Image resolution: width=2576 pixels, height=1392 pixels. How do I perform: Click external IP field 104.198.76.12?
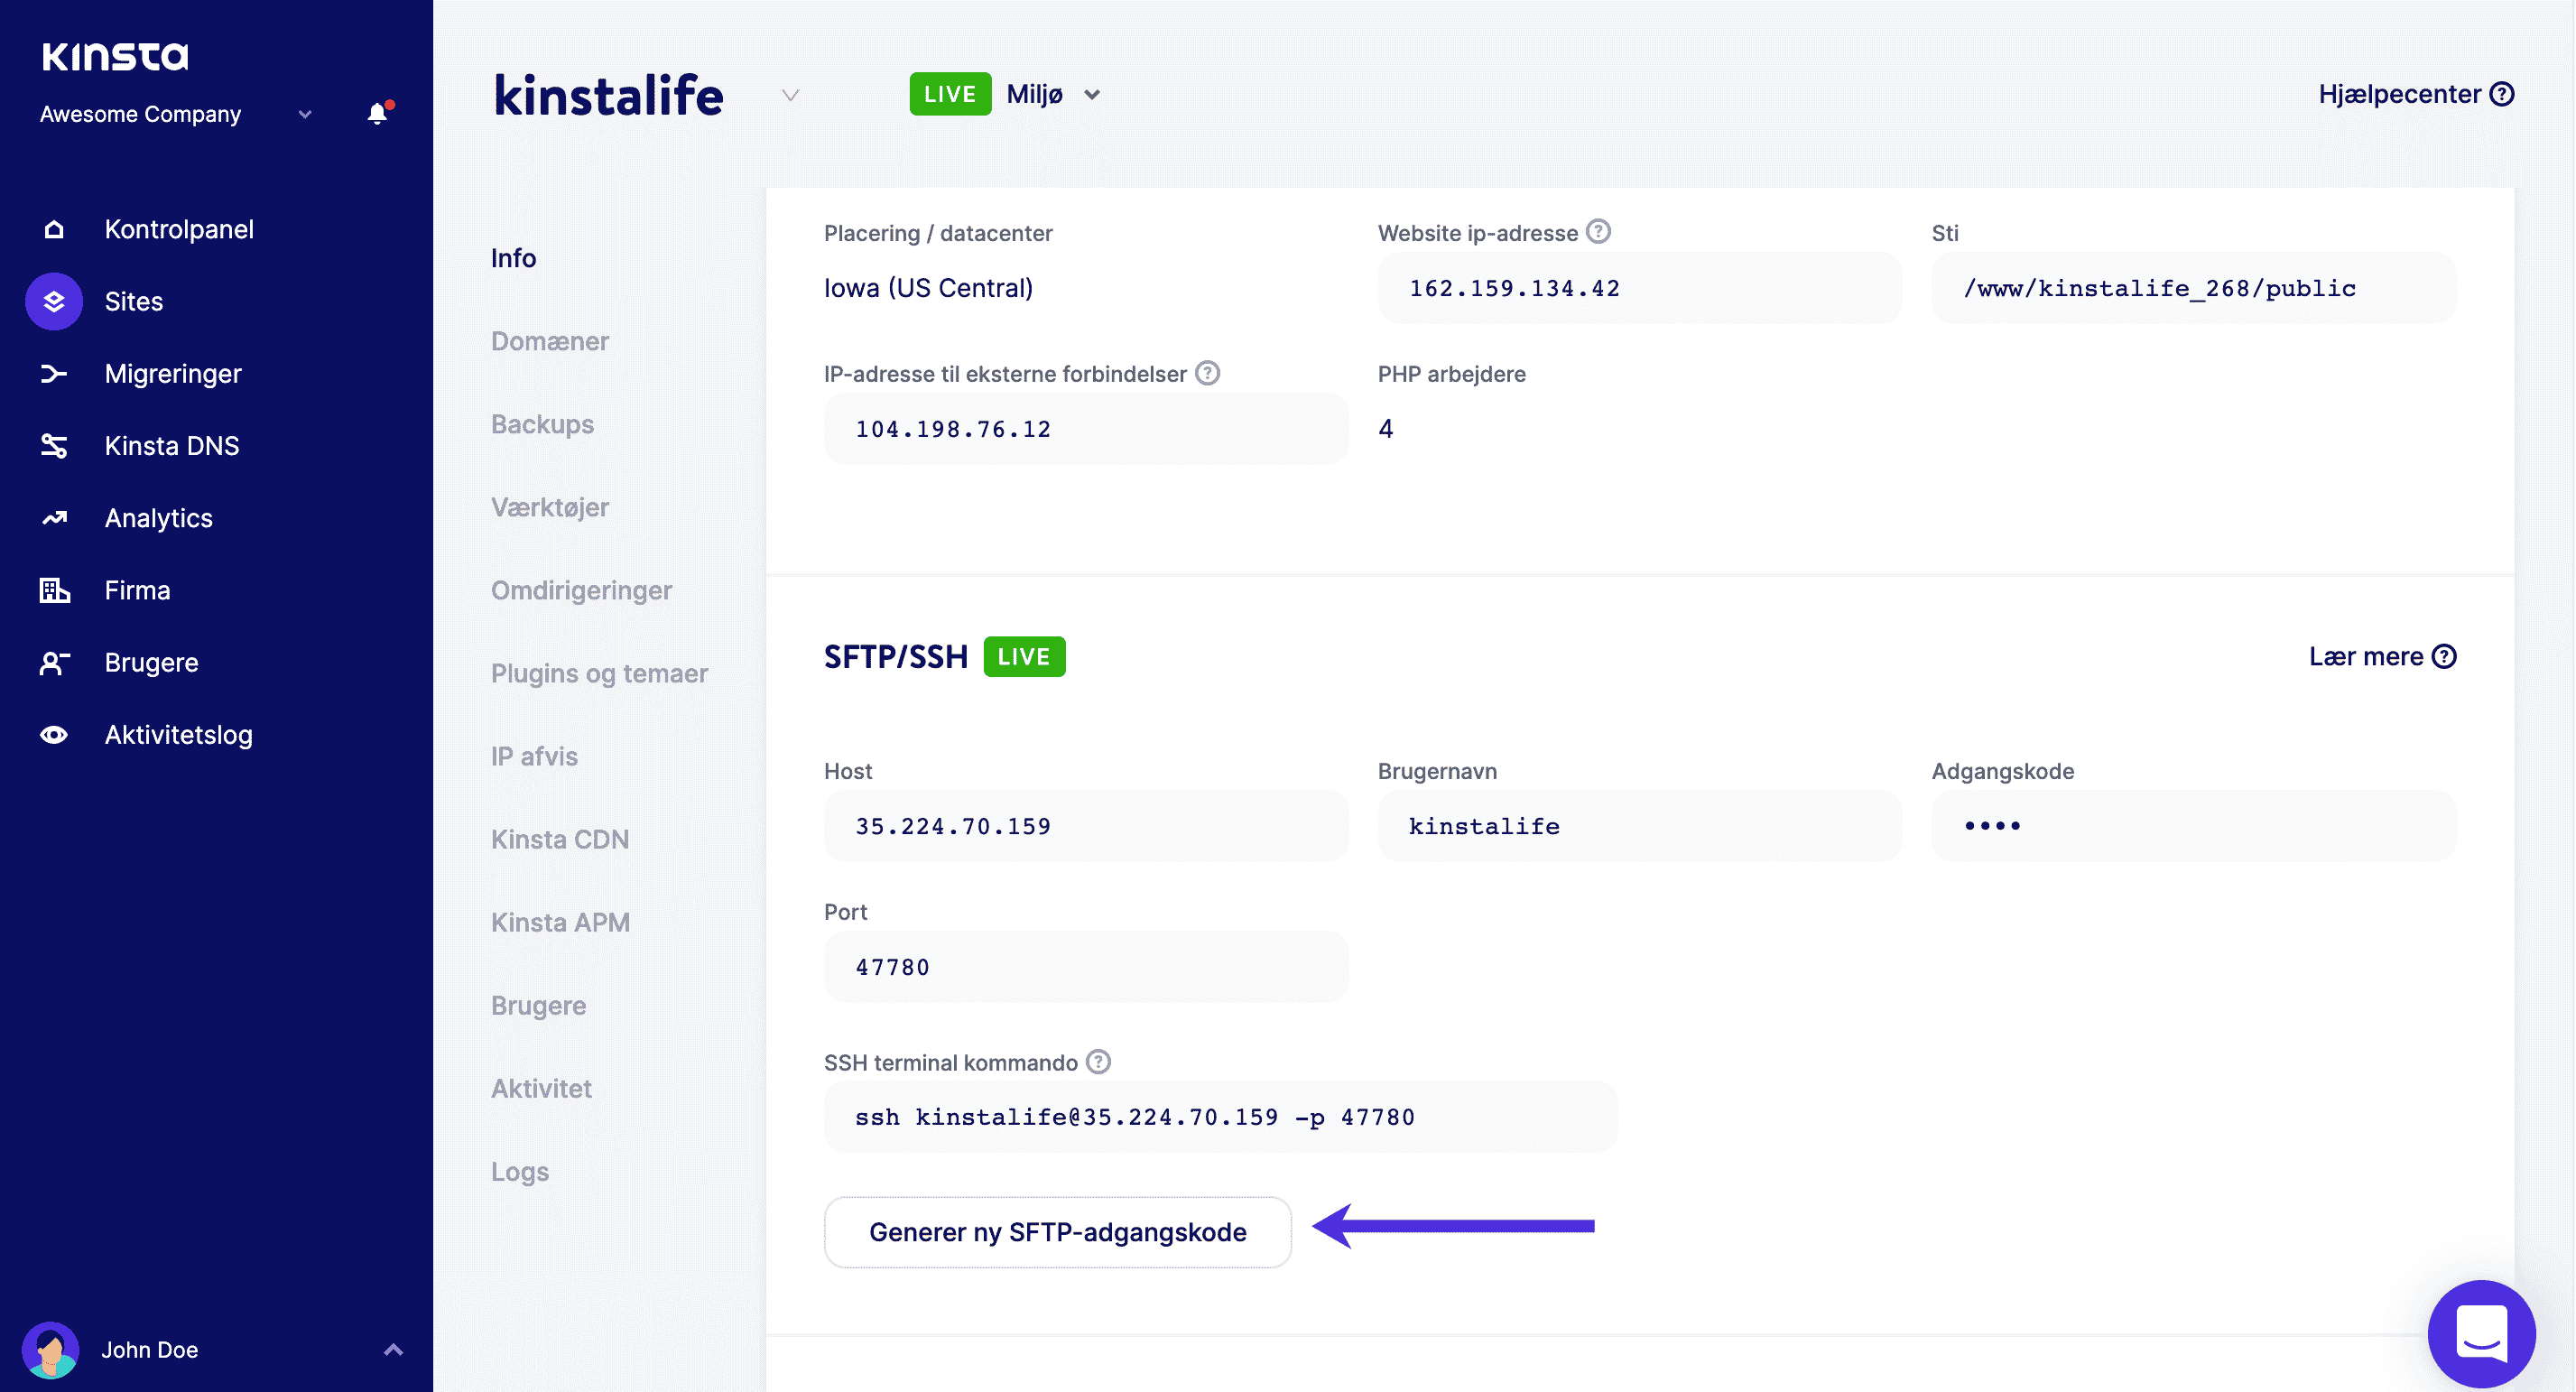pyautogui.click(x=1086, y=429)
